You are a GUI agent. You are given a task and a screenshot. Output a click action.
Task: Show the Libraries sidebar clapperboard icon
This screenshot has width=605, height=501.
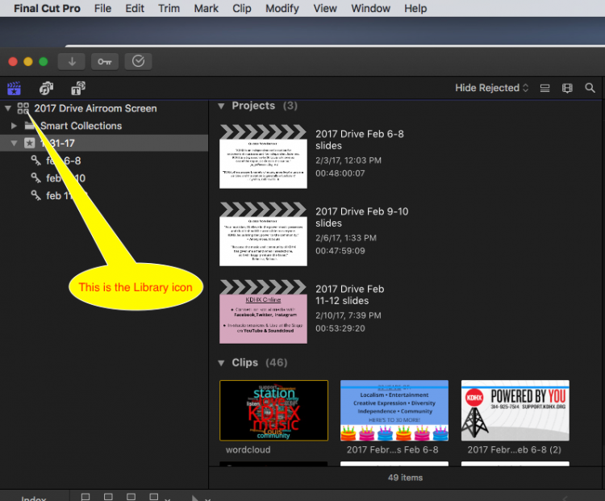click(15, 88)
